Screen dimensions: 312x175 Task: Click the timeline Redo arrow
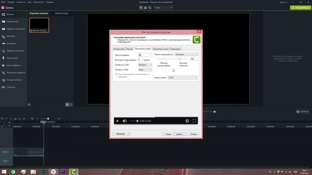click(6, 119)
